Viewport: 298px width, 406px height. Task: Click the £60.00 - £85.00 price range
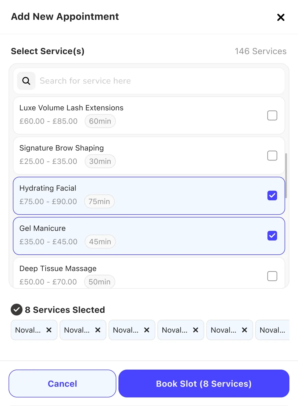click(x=49, y=121)
